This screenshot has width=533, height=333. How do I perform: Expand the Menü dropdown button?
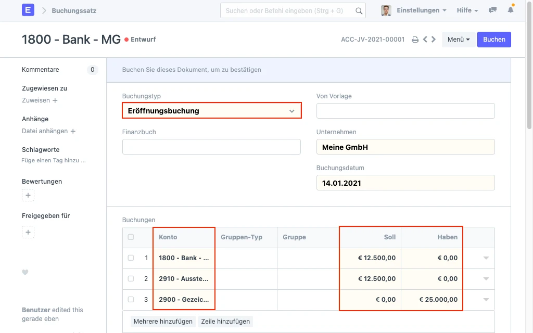pyautogui.click(x=459, y=40)
